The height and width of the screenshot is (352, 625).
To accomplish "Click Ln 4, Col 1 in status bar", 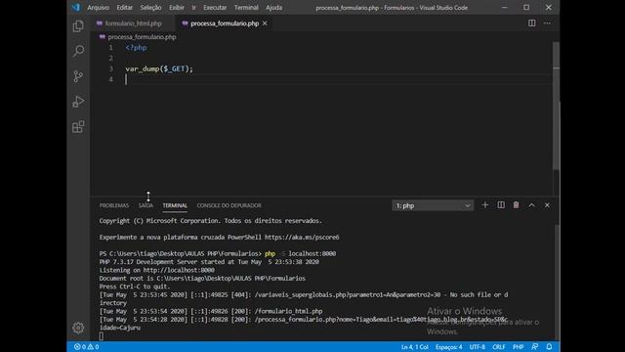I will coord(414,347).
